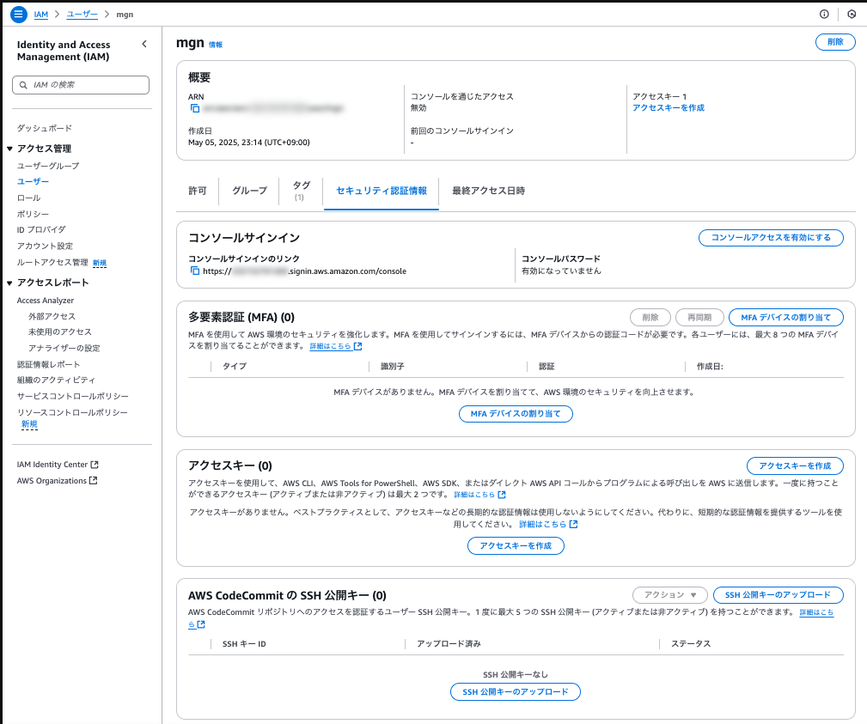This screenshot has width=867, height=724.
Task: Go to IAM via breadcrumb link
Action: (41, 15)
